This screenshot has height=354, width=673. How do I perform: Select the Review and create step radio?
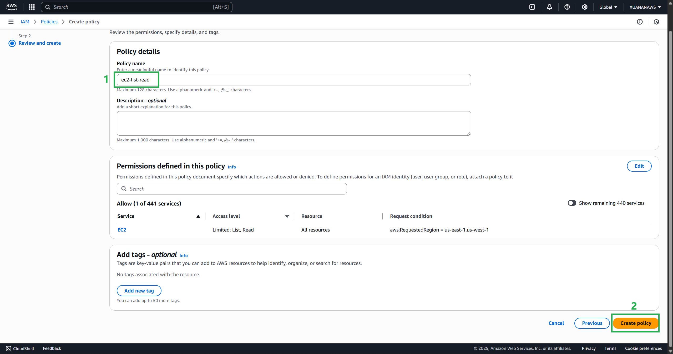point(12,43)
